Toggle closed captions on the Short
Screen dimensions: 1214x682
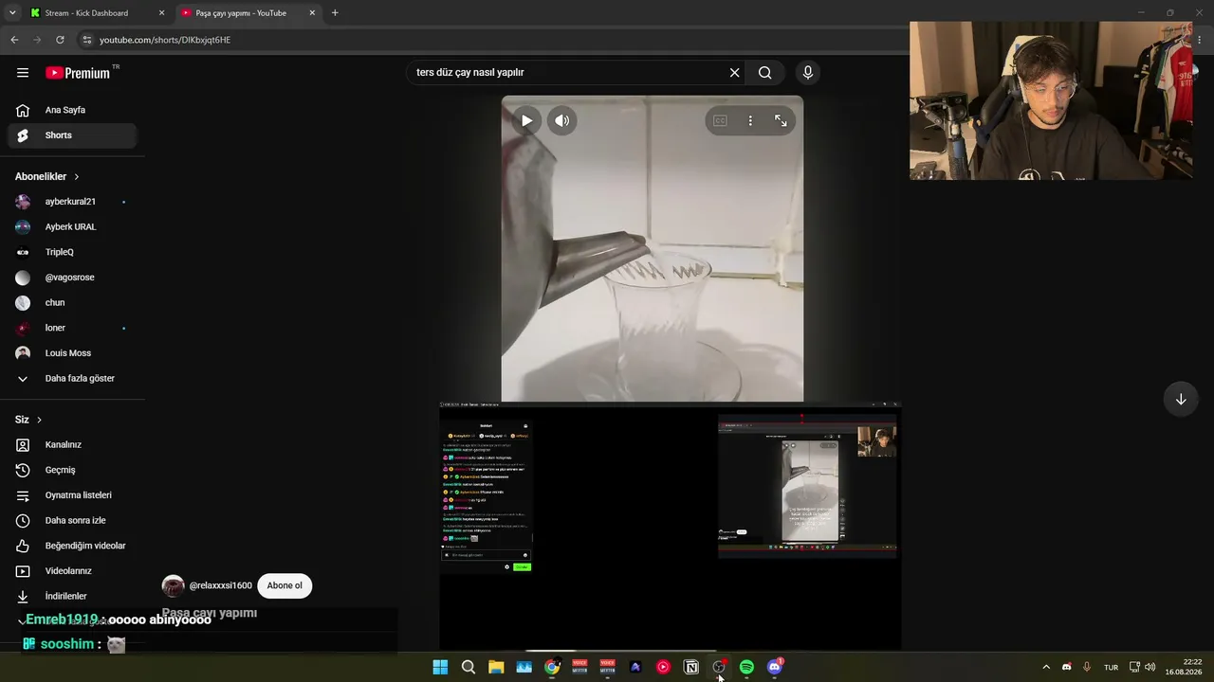(720, 120)
